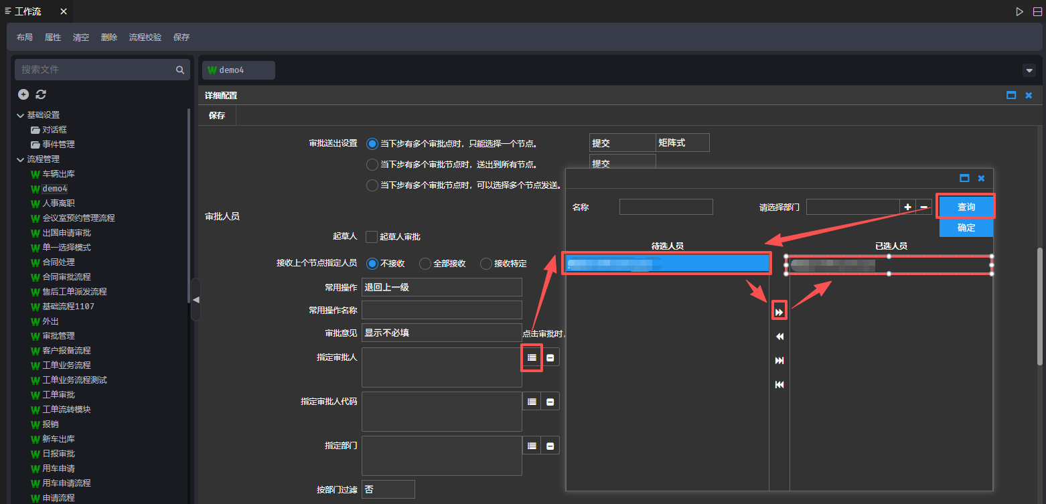Clear 指定审批人代码 with the minus icon
The image size is (1046, 504).
pyautogui.click(x=550, y=402)
